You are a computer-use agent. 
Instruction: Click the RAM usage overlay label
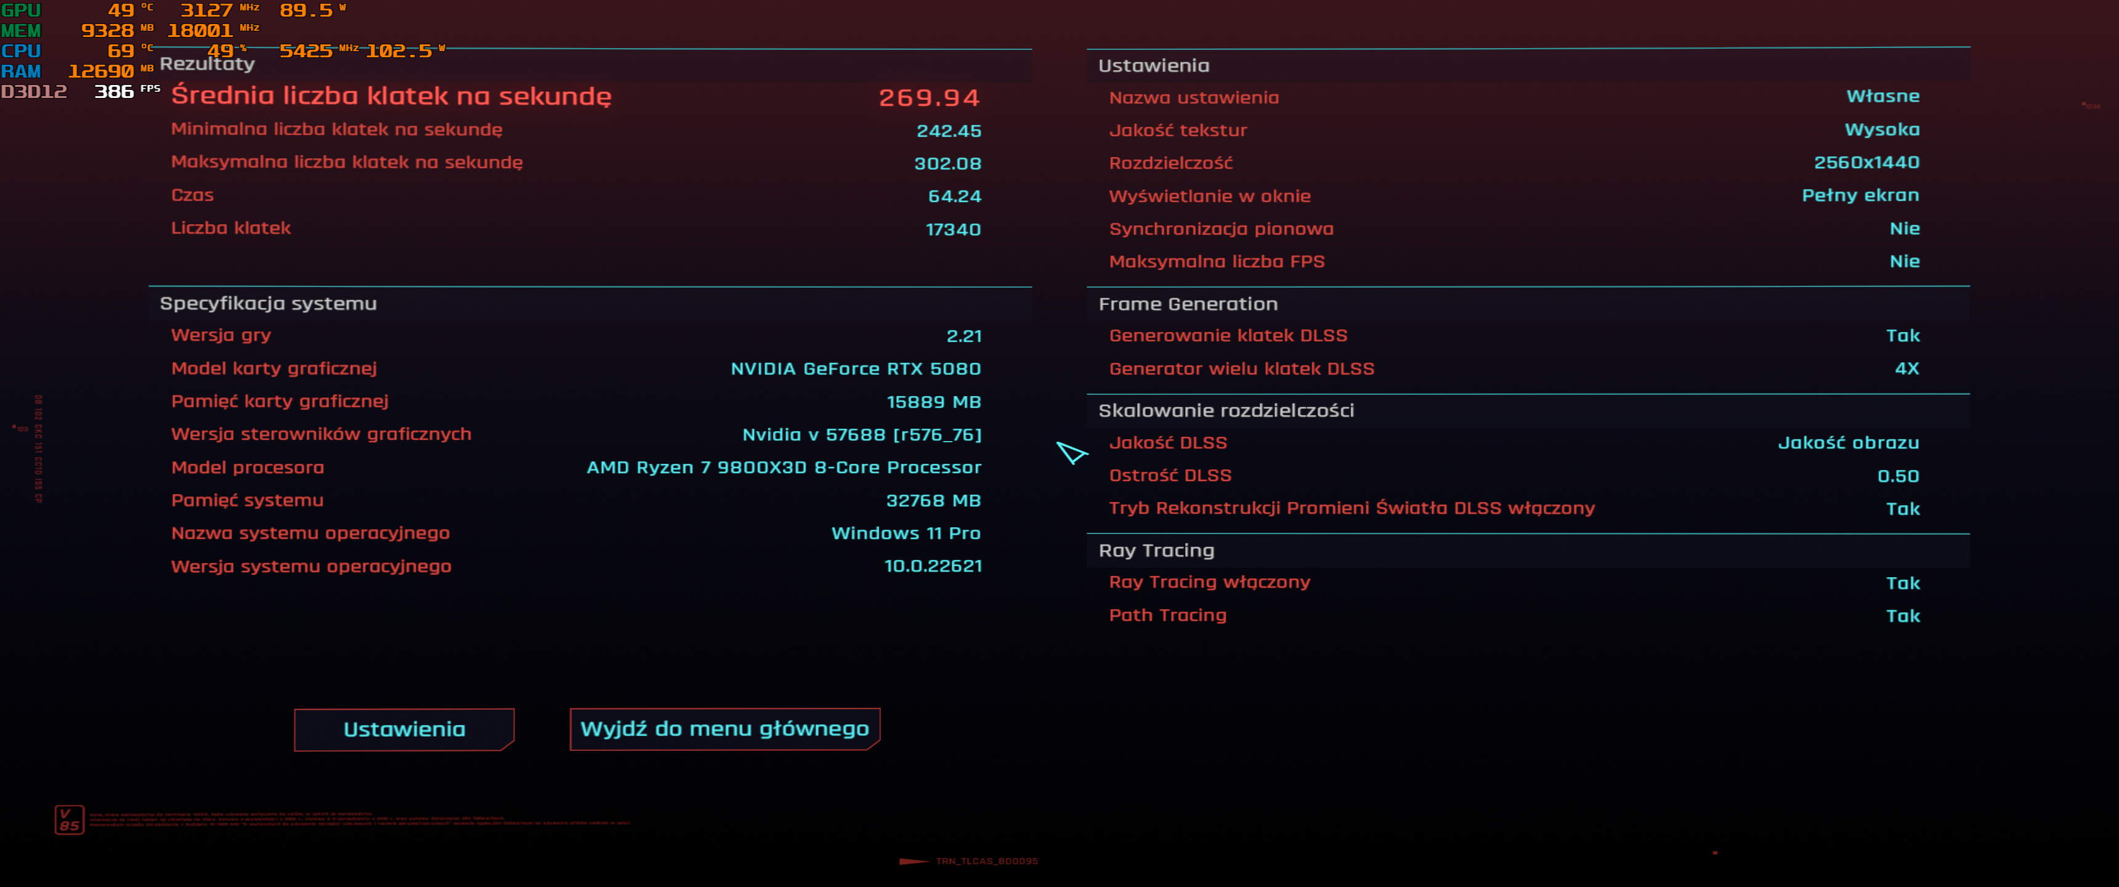click(x=20, y=71)
